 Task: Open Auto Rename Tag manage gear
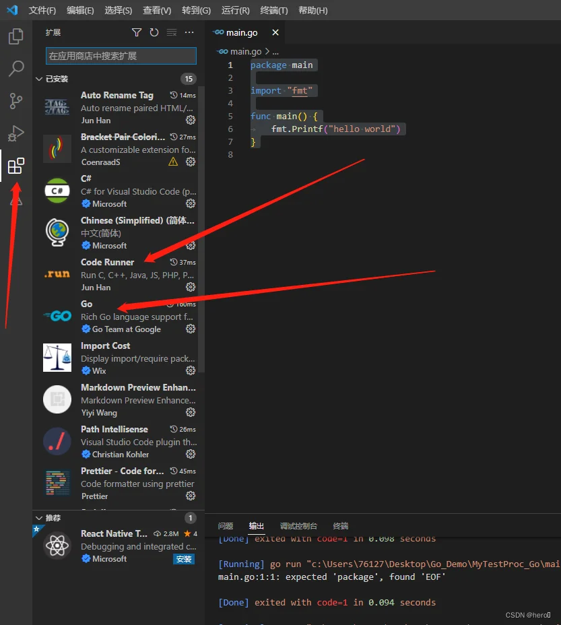pos(191,120)
